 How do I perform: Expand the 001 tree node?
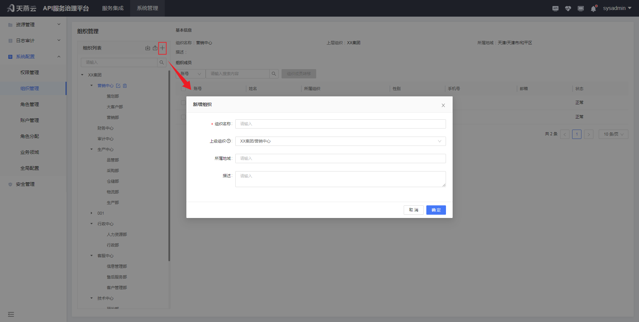pos(92,213)
